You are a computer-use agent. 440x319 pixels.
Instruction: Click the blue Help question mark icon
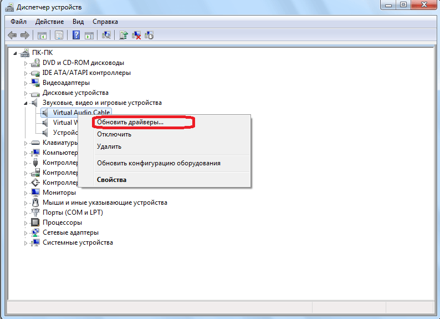coord(76,35)
